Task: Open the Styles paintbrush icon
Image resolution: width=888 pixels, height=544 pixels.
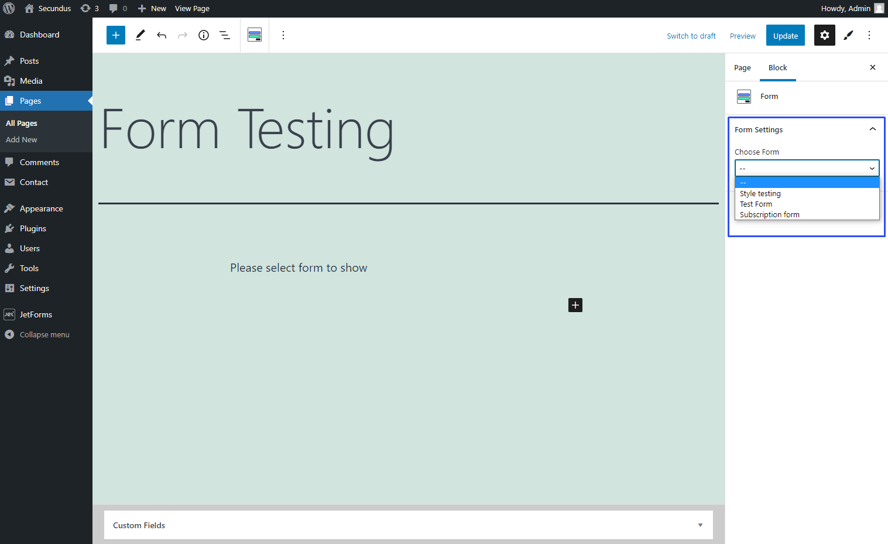Action: pos(848,35)
